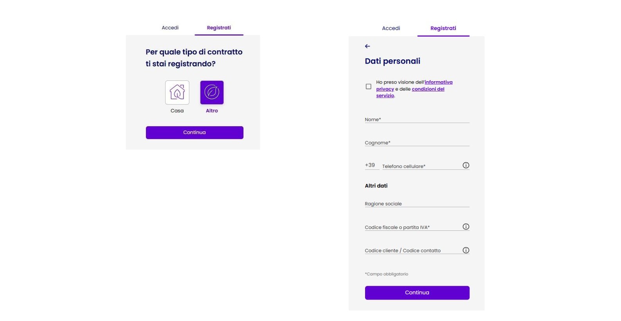Select the Casa house contract icon
The width and height of the screenshot is (621, 321).
click(x=177, y=93)
